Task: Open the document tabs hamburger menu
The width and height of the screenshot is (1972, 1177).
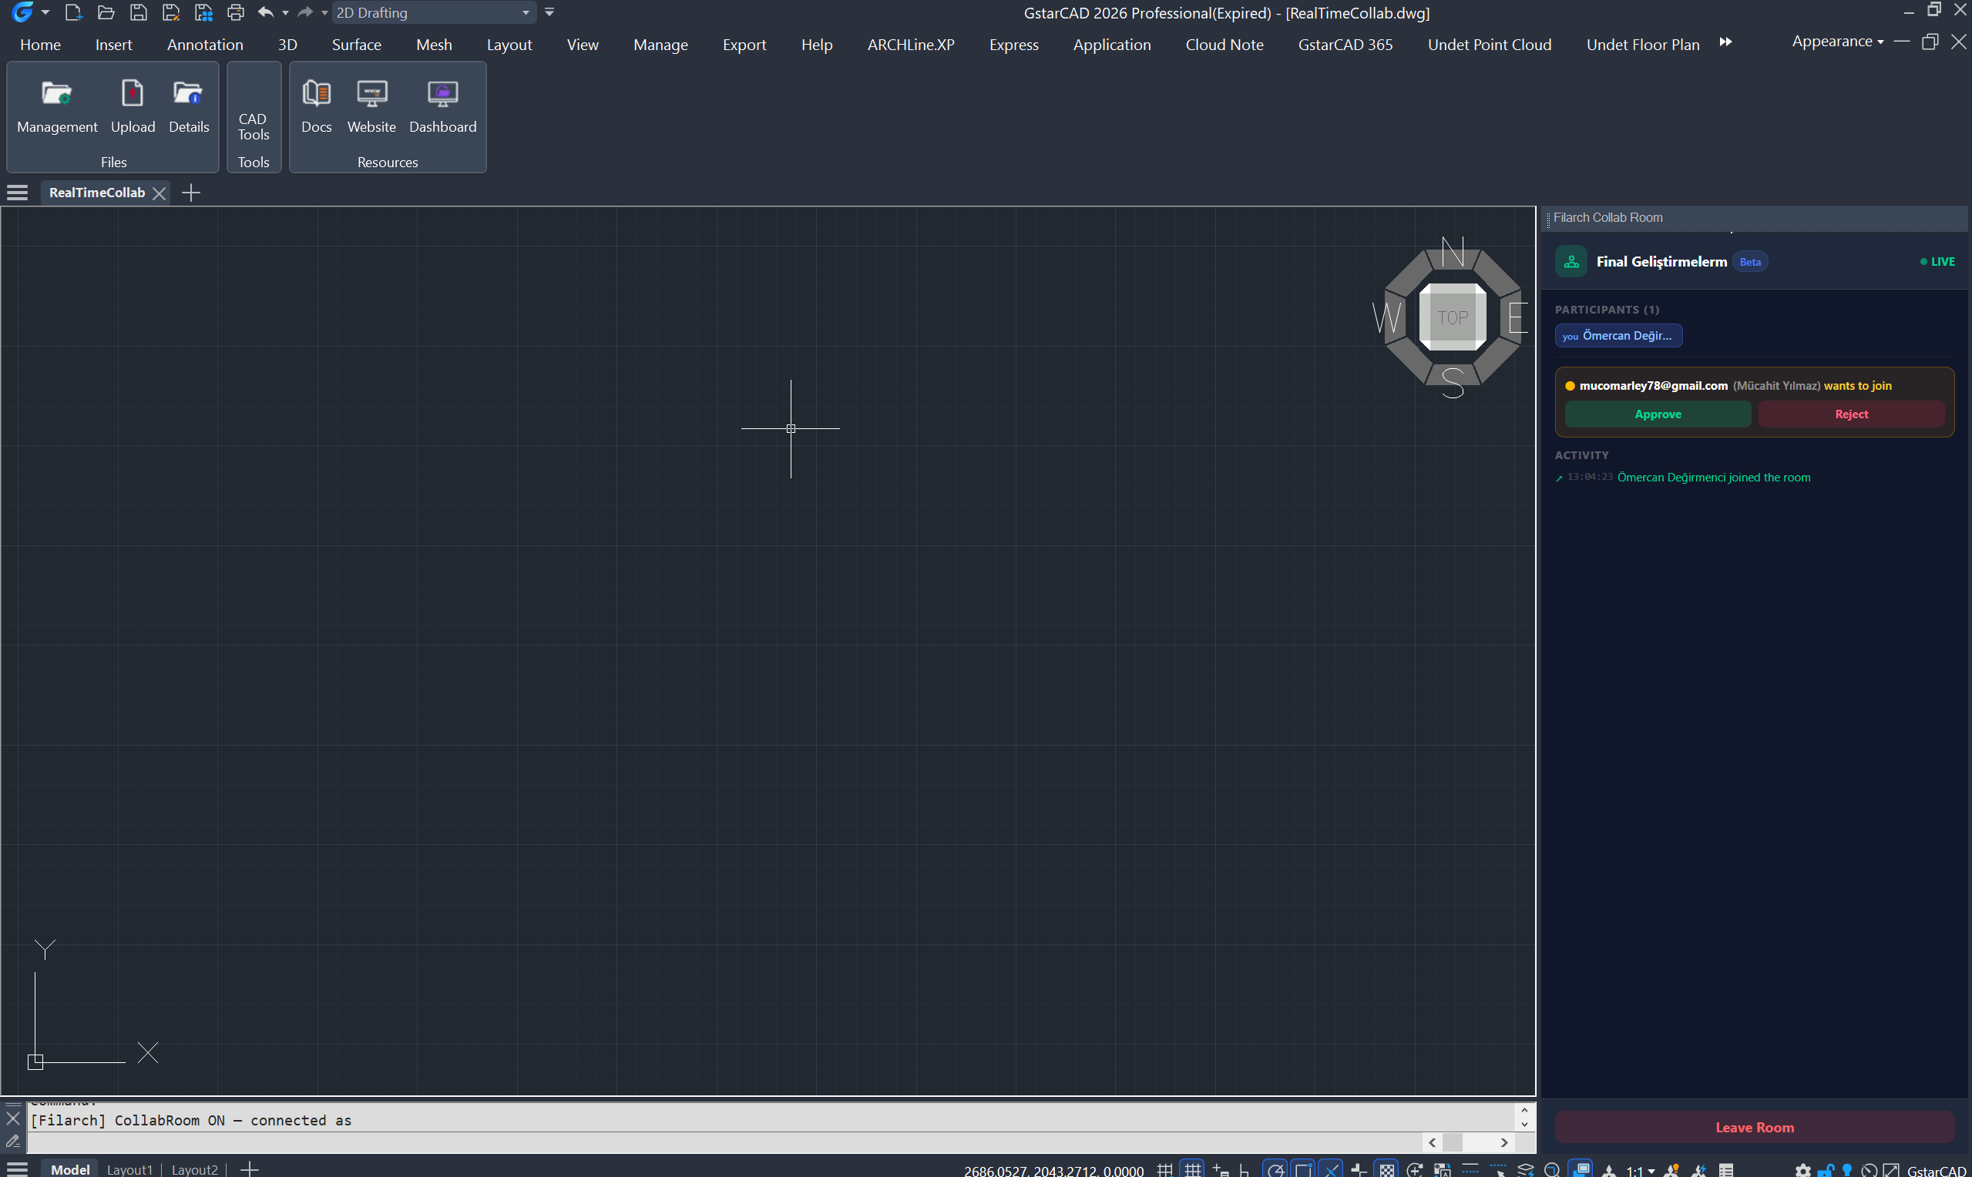Action: (17, 192)
